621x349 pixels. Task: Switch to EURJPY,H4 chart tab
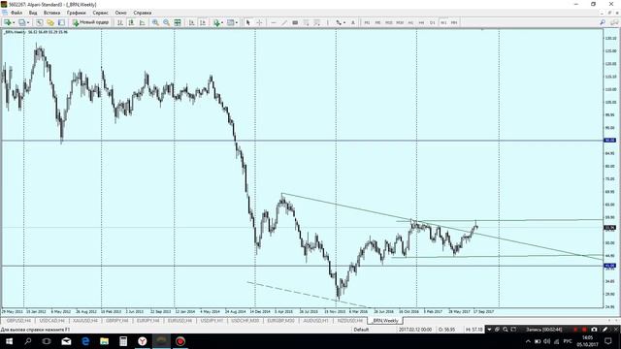[x=148, y=321]
